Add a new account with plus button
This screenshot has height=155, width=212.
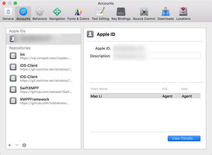coord(10,145)
